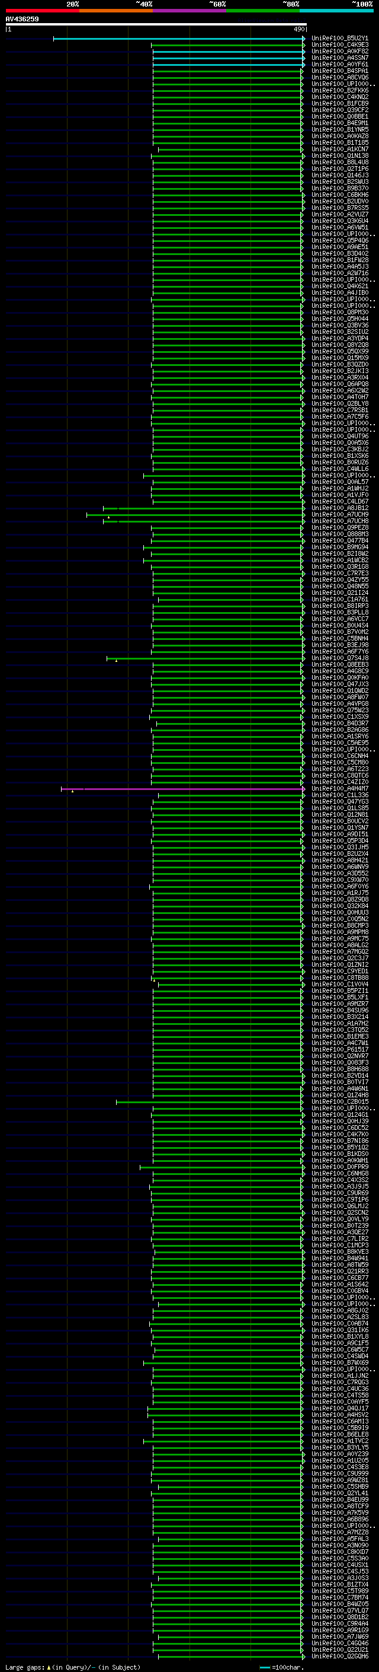The width and height of the screenshot is (379, 1672).
Task: Open hit UniRef100_A0KF82
Action: coord(339,51)
